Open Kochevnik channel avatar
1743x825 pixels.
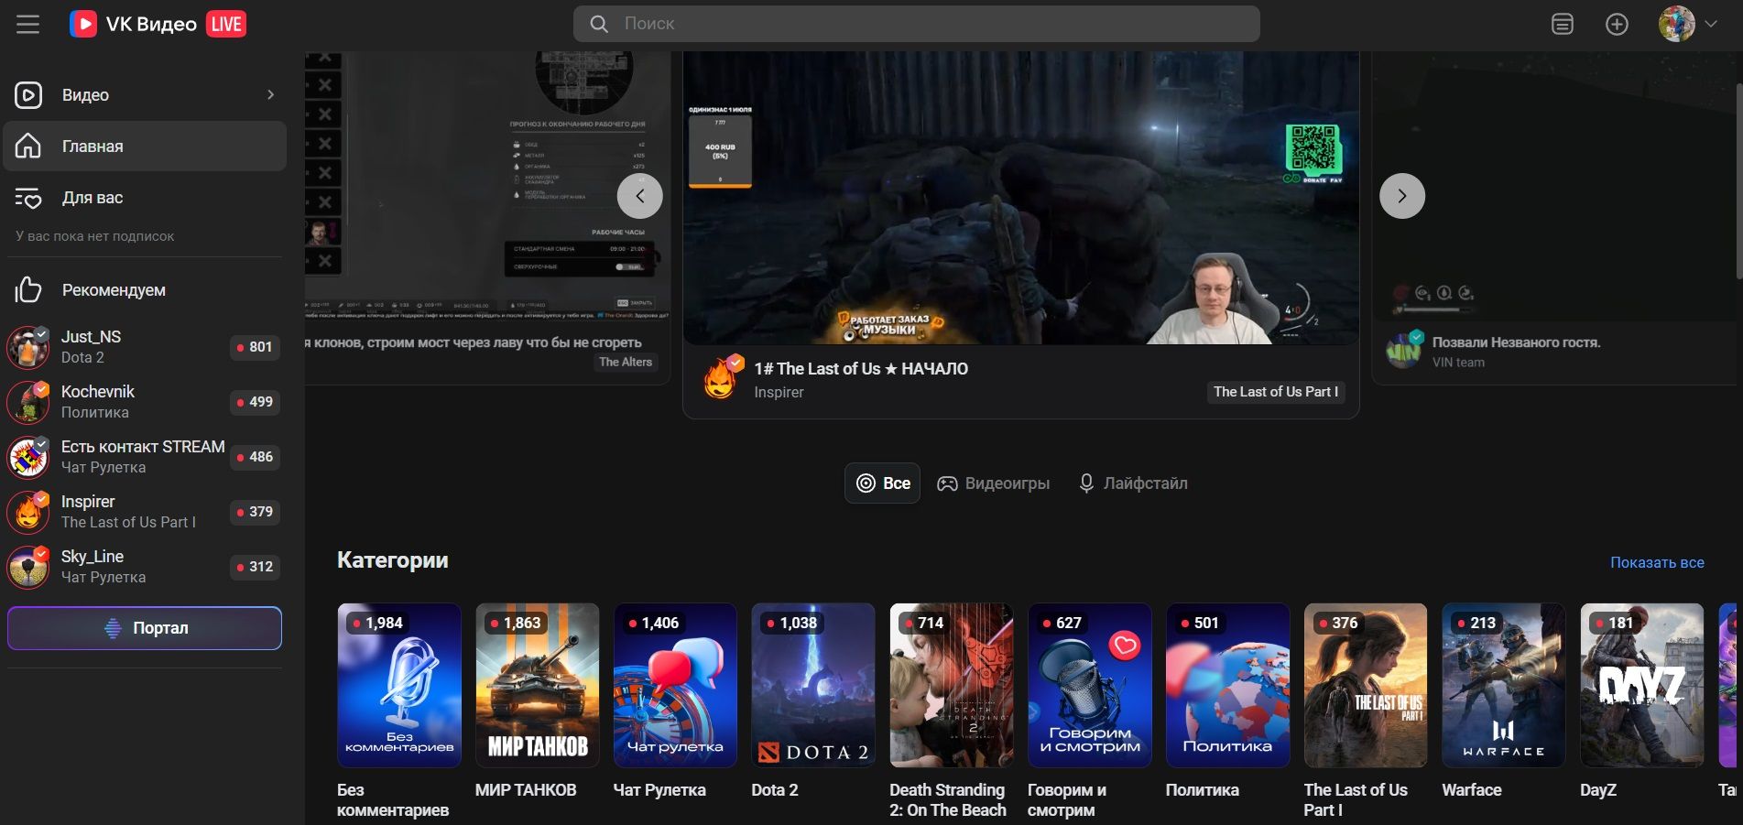(x=28, y=402)
